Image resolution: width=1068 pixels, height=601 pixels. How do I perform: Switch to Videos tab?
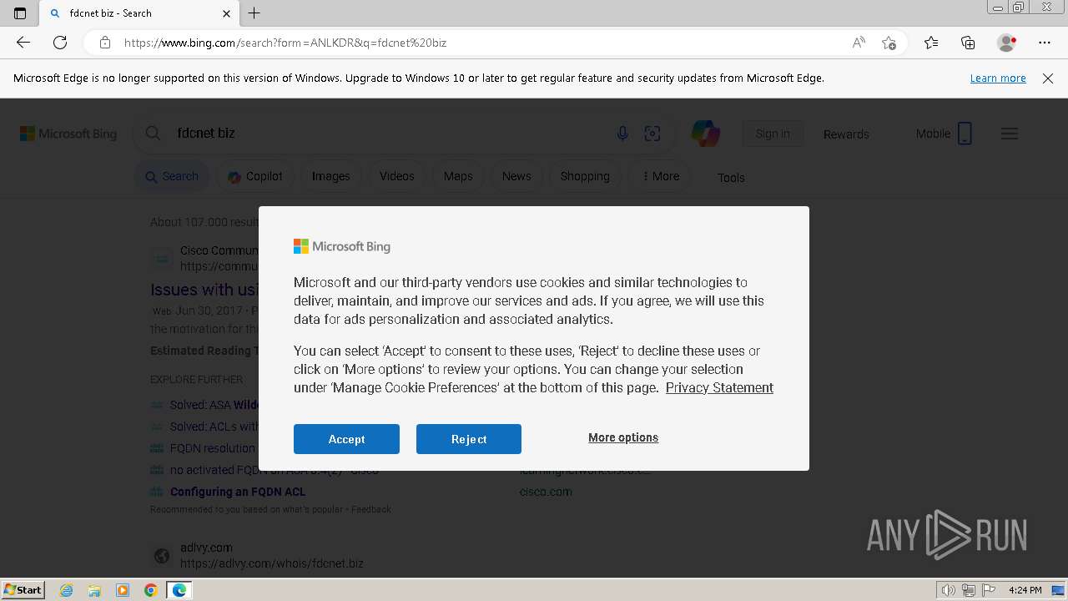397,176
